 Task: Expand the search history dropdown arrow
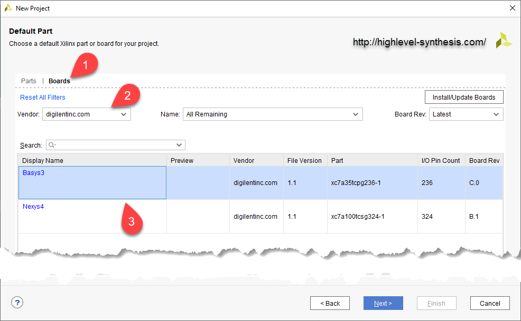pyautogui.click(x=179, y=145)
